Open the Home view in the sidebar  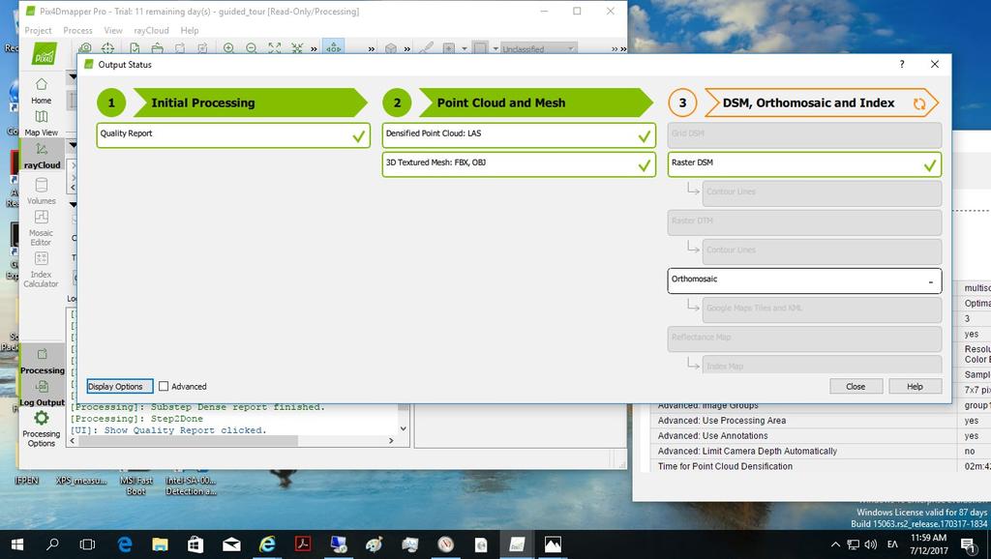click(x=41, y=91)
